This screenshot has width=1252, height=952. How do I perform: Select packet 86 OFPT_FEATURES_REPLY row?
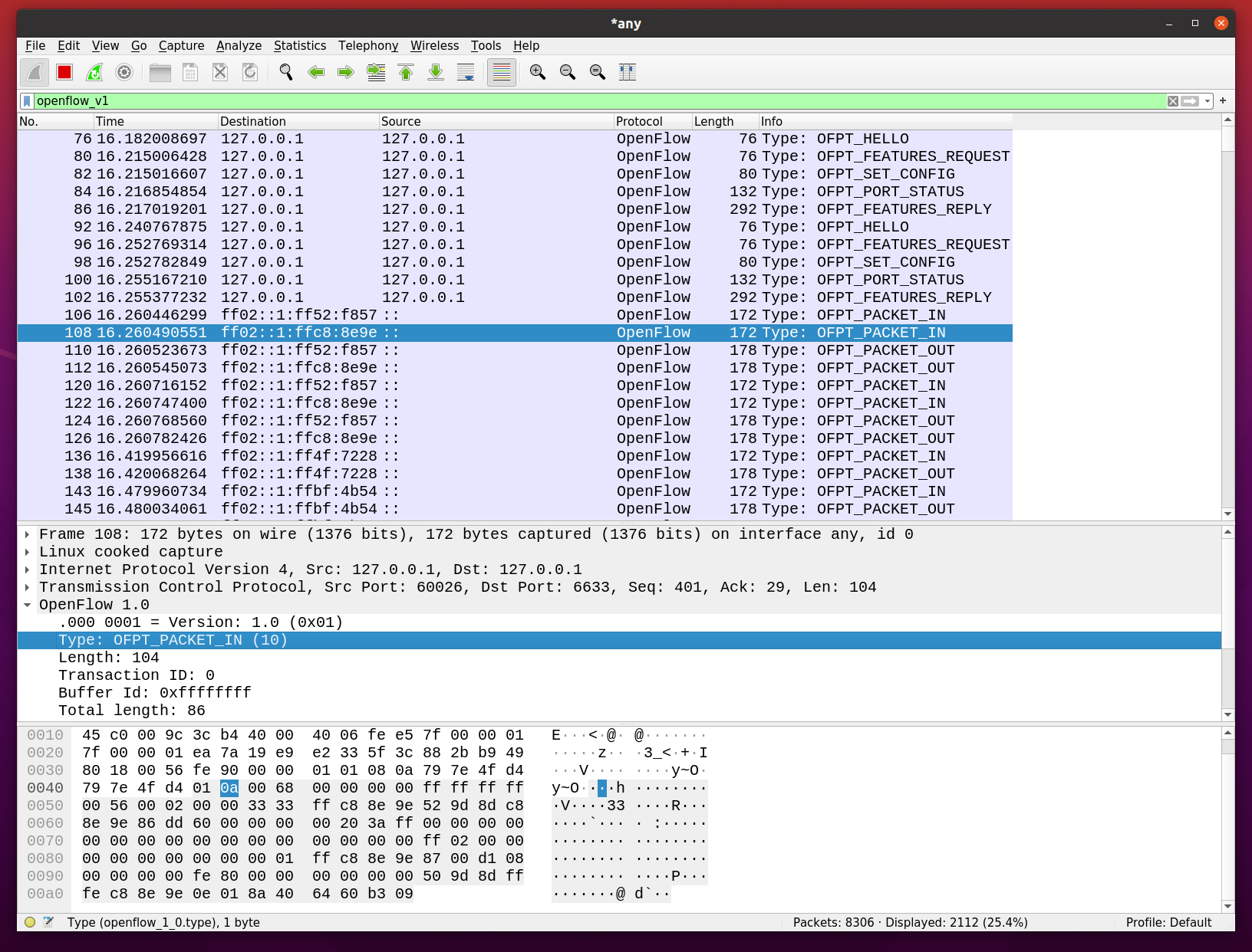click(515, 209)
